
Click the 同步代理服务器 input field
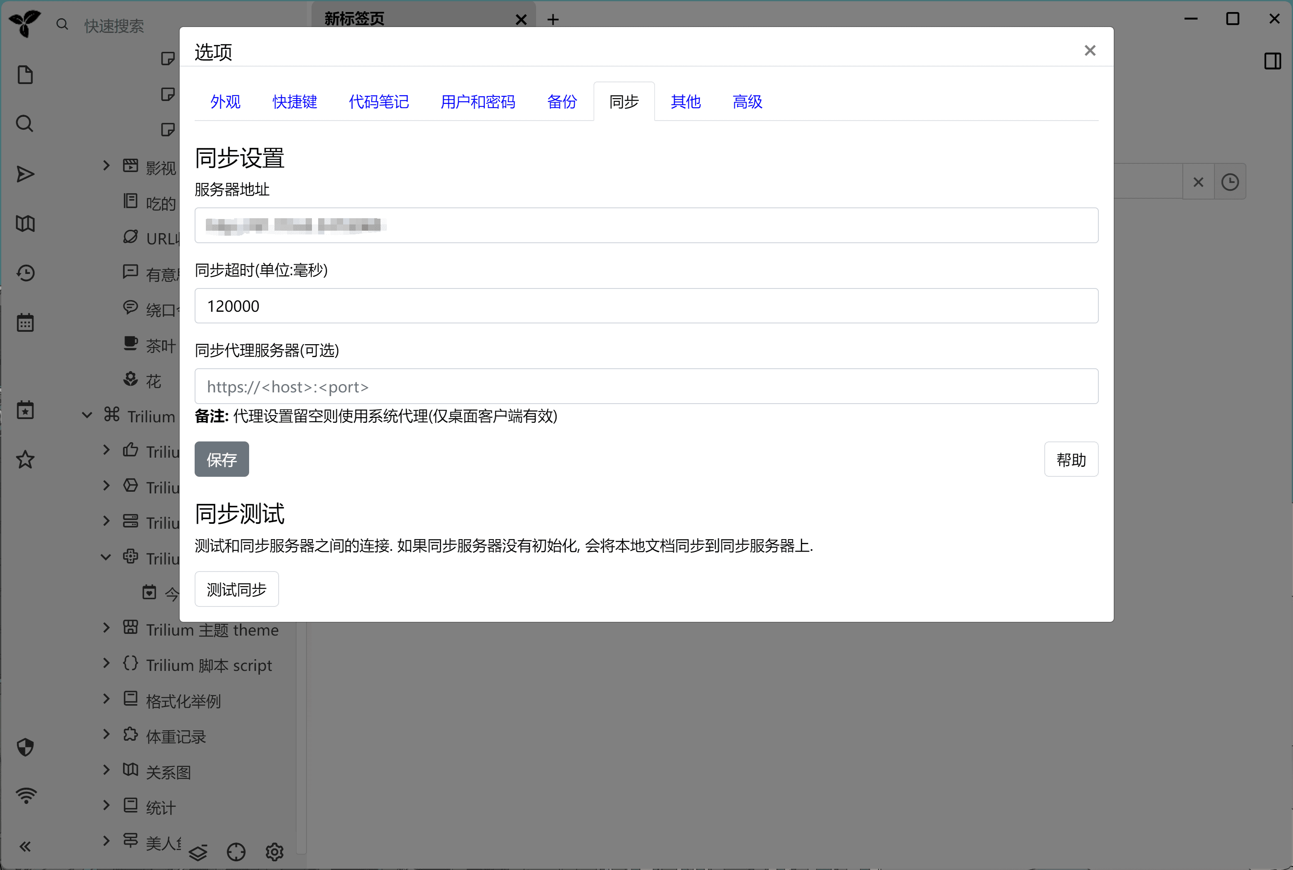click(646, 386)
